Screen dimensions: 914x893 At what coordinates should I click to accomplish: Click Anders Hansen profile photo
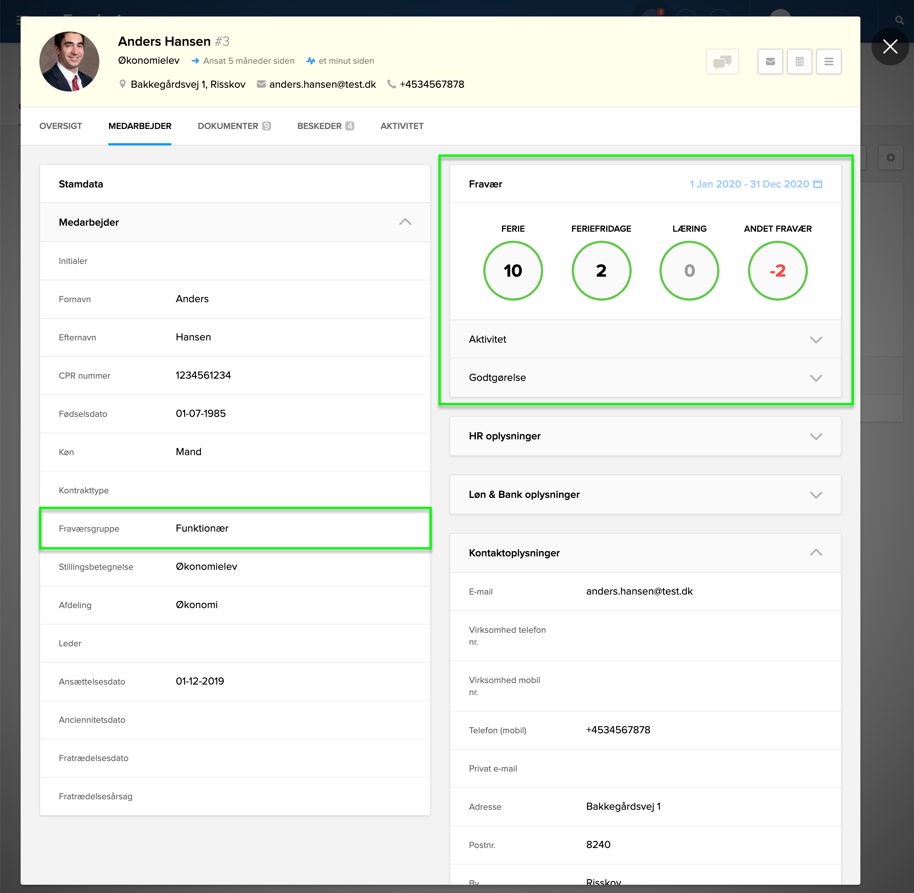point(69,61)
